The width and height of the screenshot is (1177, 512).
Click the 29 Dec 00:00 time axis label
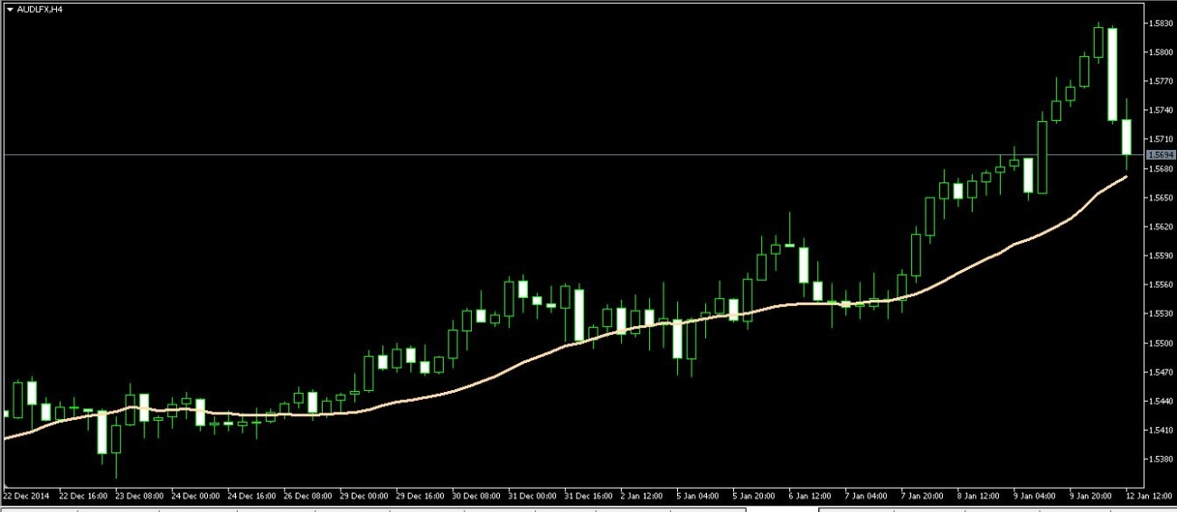(x=364, y=496)
